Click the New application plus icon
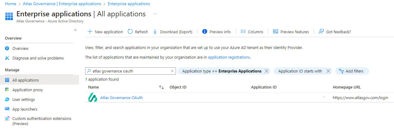The height and width of the screenshot is (132, 394). click(90, 32)
